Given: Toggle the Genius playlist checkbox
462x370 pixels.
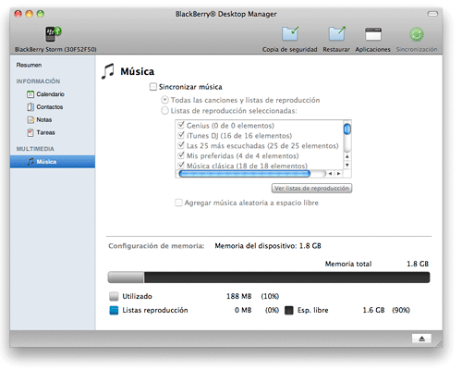Looking at the screenshot, I should pos(181,125).
